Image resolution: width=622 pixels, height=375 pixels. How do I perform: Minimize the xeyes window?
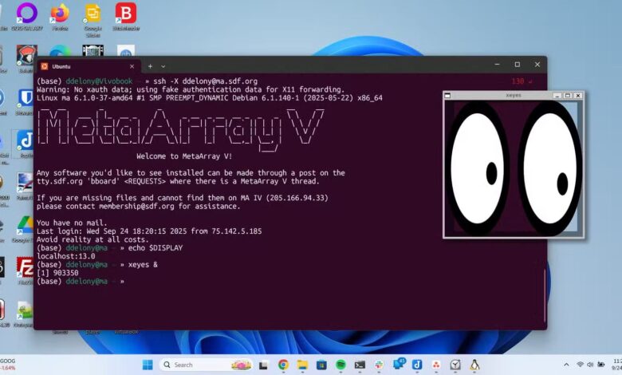(x=557, y=96)
